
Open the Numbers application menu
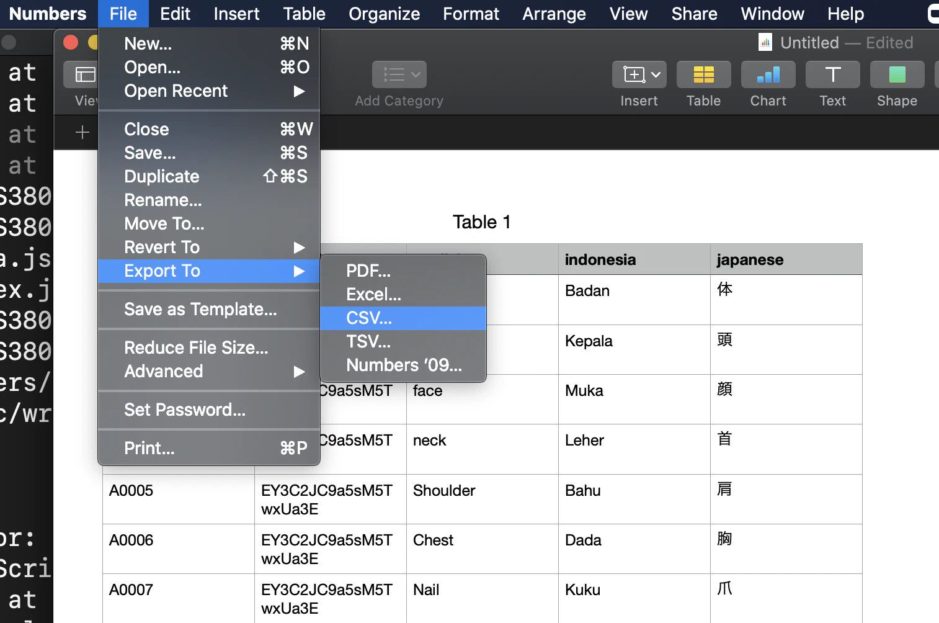click(x=48, y=14)
